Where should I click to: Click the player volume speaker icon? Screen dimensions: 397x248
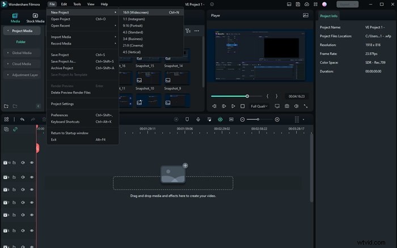[297, 106]
